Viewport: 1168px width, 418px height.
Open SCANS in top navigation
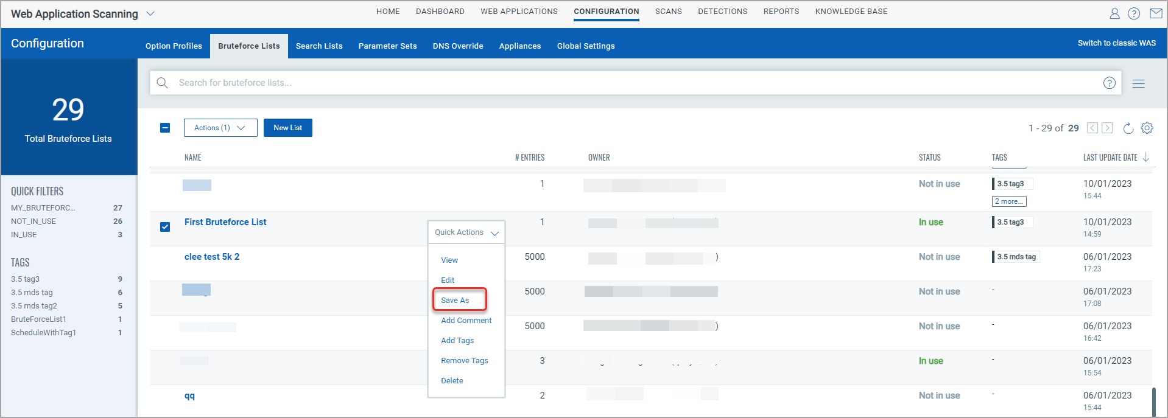(669, 12)
